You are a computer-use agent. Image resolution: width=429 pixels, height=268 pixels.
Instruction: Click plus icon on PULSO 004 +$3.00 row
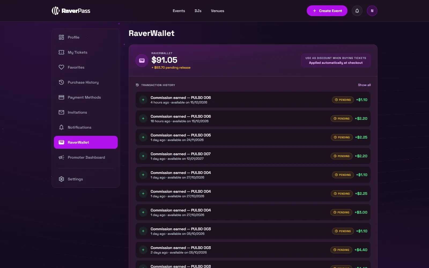(143, 212)
